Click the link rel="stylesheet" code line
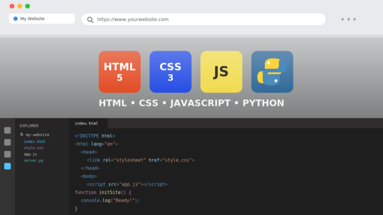 pyautogui.click(x=141, y=160)
